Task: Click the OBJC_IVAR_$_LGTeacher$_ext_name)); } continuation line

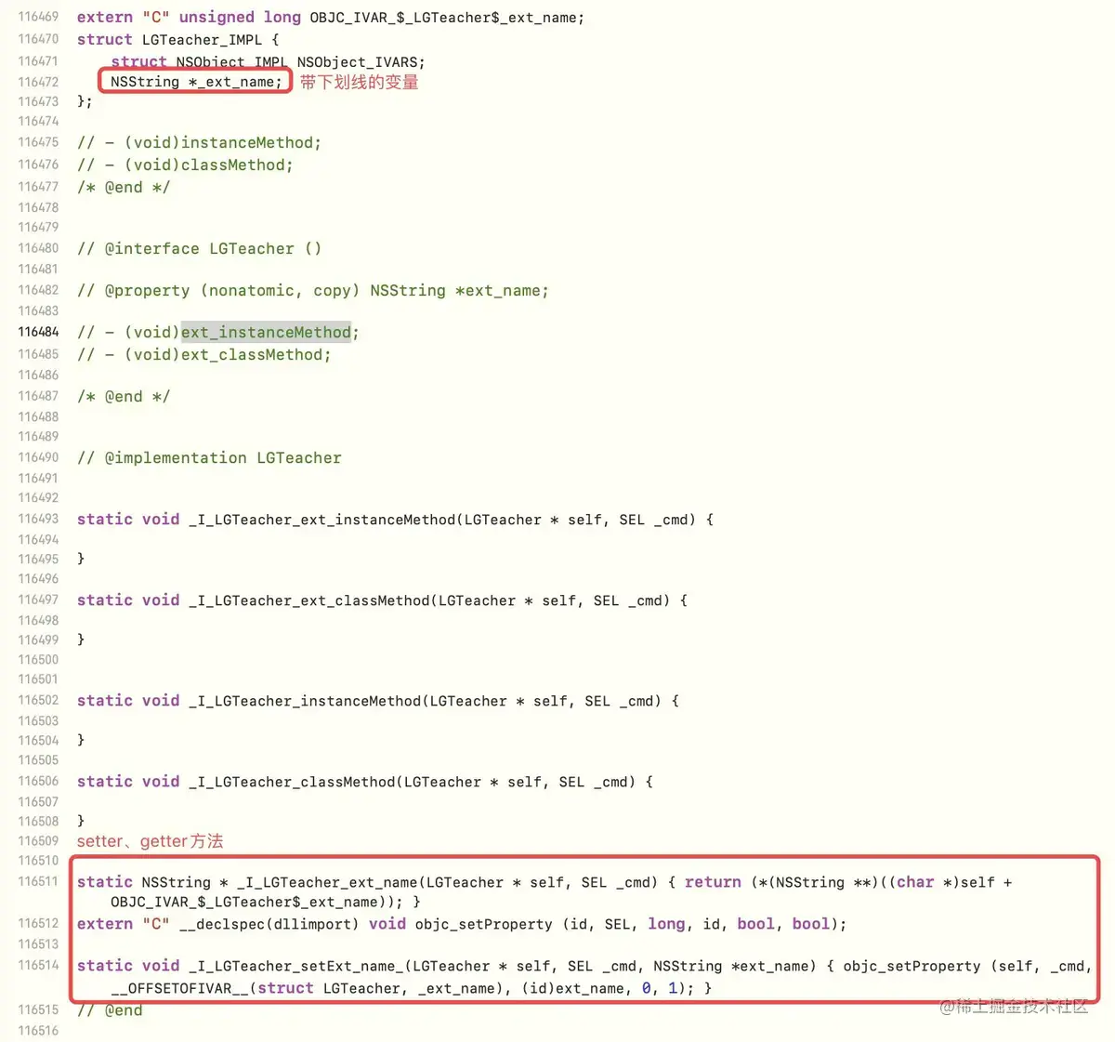Action: [266, 902]
